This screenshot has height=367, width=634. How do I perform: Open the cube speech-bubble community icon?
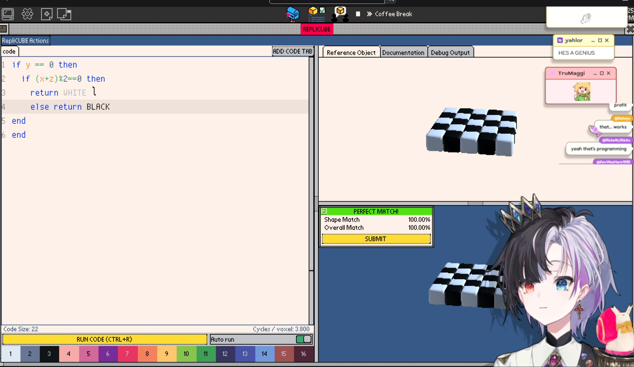340,14
